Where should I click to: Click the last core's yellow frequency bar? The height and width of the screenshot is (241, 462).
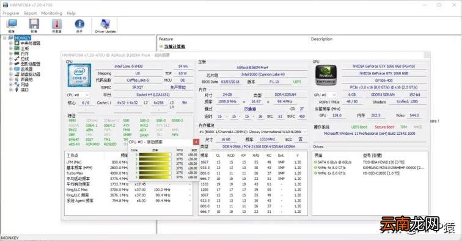pyautogui.click(x=155, y=177)
